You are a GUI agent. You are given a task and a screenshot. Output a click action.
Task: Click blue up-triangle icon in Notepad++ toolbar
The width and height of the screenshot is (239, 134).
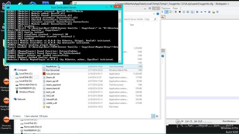201,12
